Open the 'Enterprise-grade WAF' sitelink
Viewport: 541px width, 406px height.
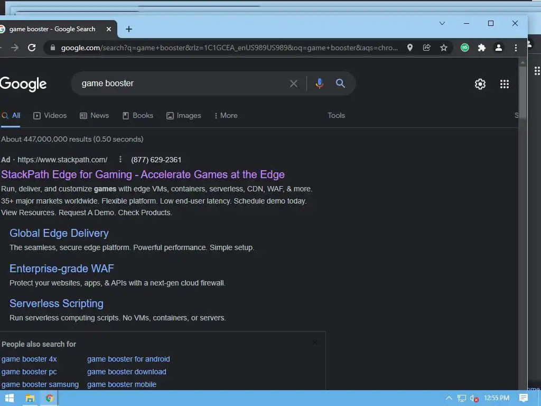point(61,269)
